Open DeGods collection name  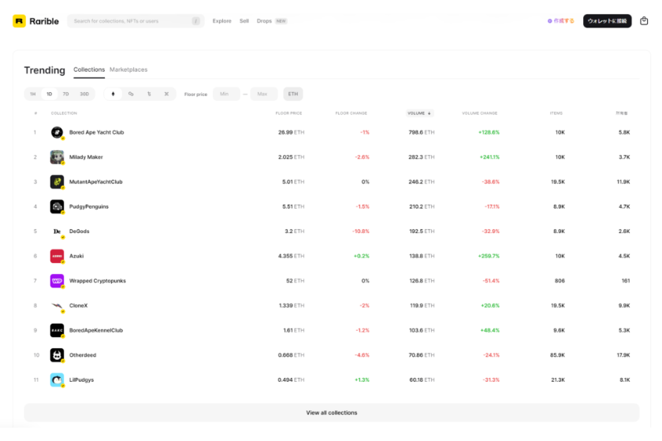(x=80, y=232)
